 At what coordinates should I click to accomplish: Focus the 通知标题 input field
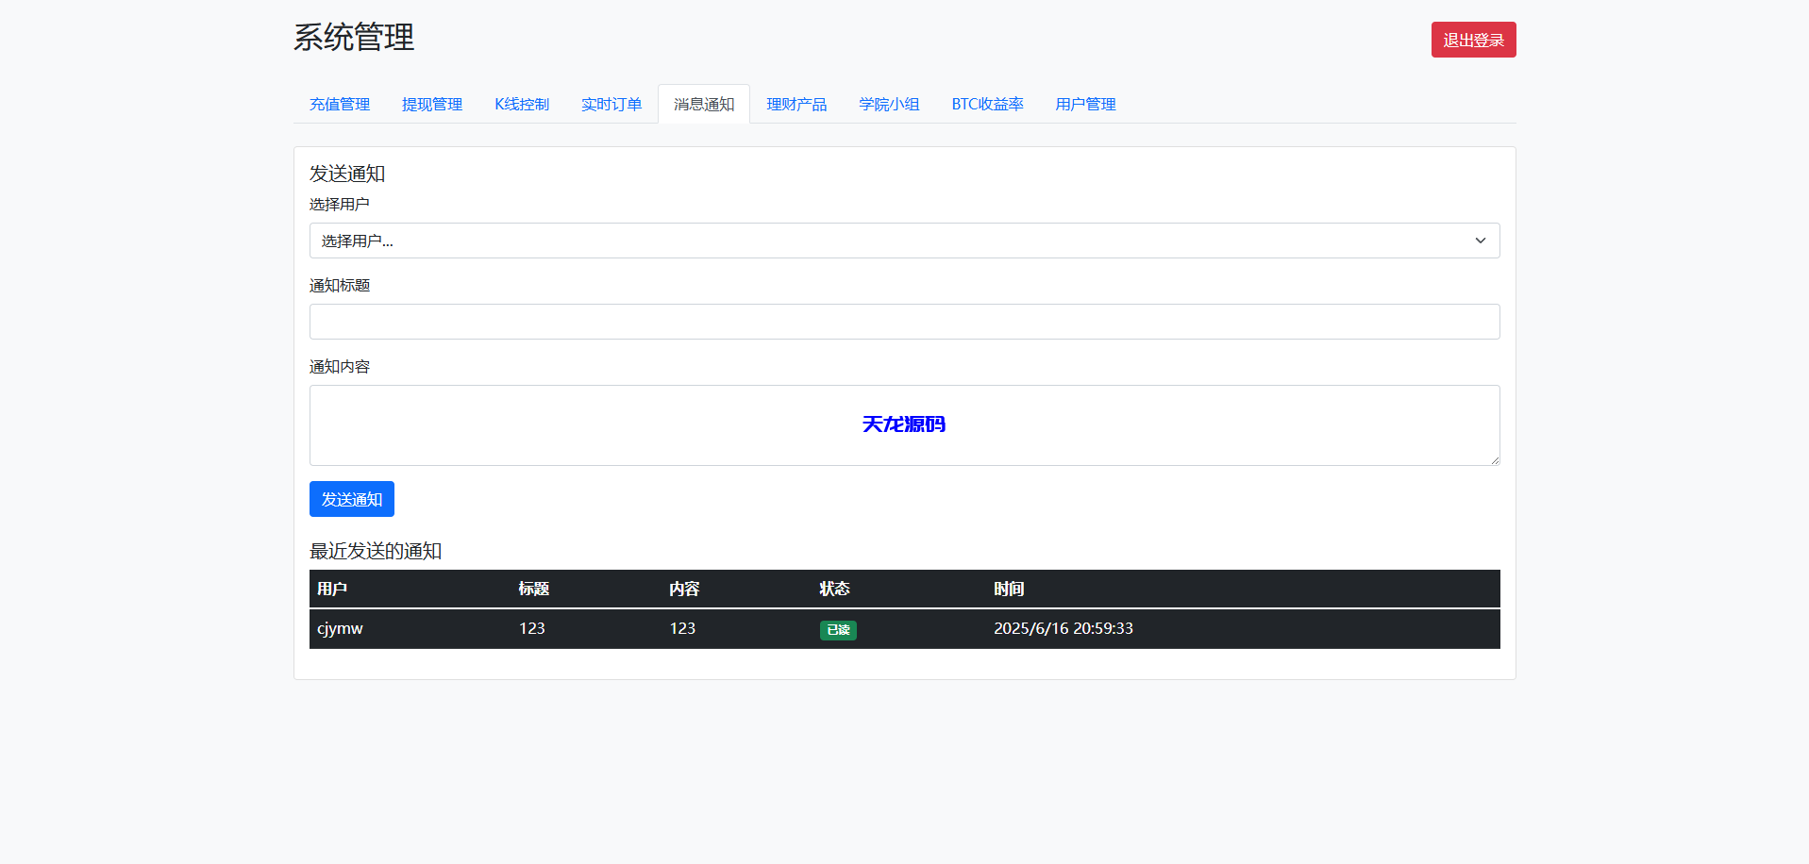coord(904,322)
